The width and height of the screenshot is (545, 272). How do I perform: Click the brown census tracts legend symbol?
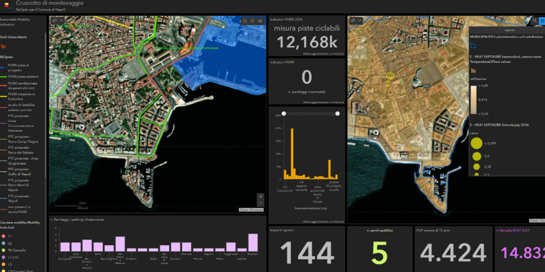point(473,70)
